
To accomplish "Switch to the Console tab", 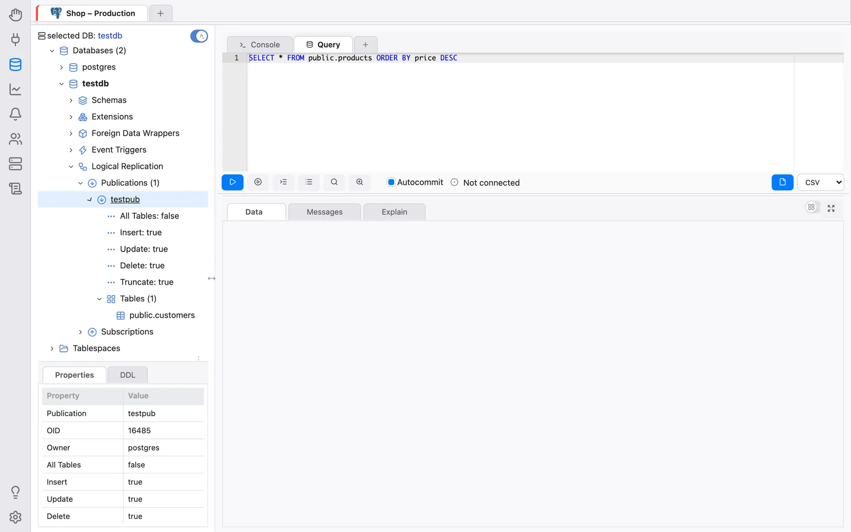I will tap(260, 44).
